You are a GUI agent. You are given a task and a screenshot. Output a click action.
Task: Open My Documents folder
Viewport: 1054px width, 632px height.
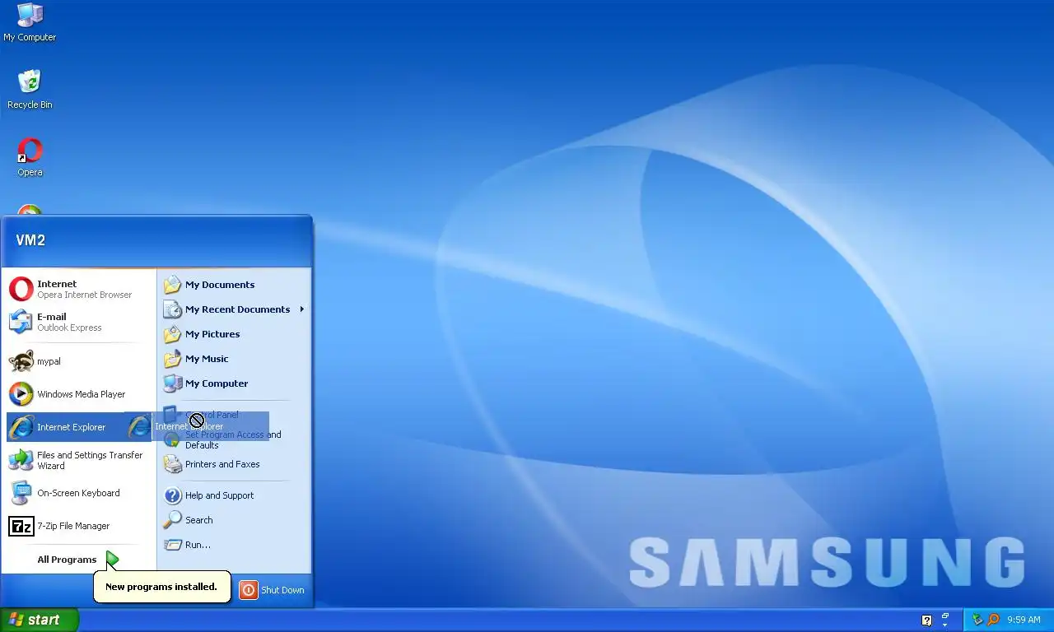234,285
